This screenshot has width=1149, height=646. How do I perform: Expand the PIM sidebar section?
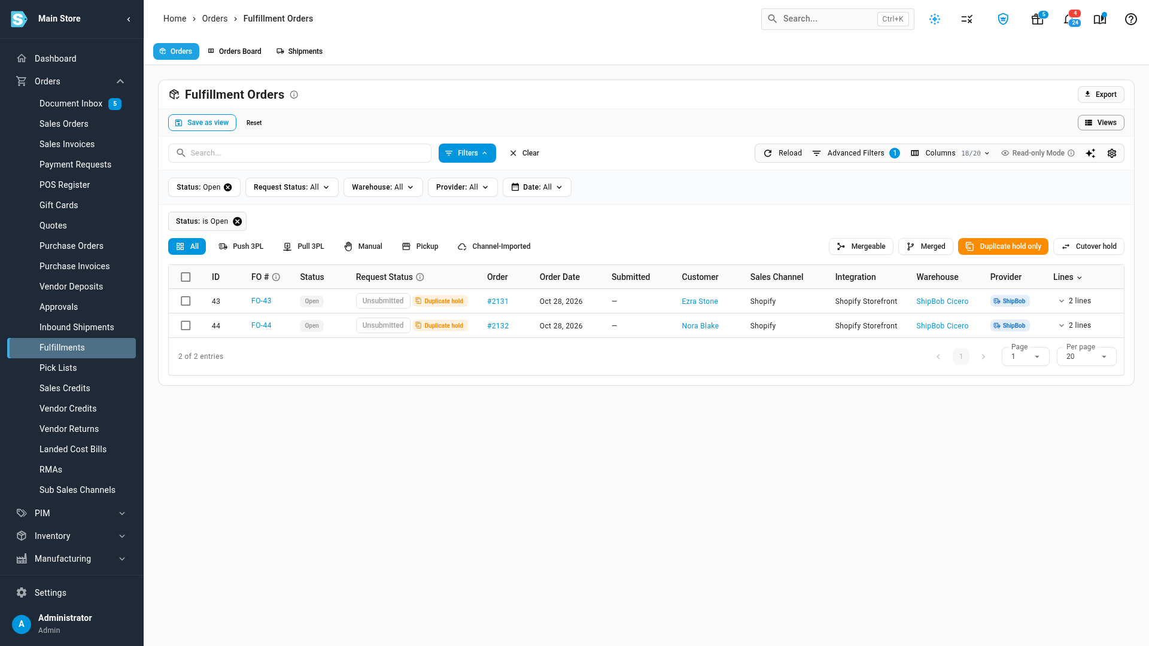pyautogui.click(x=72, y=513)
